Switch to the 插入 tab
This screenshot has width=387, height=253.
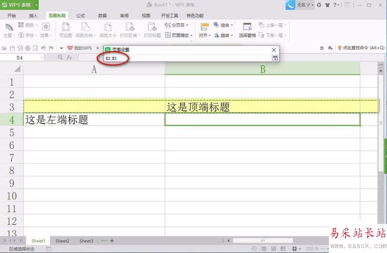click(x=33, y=15)
